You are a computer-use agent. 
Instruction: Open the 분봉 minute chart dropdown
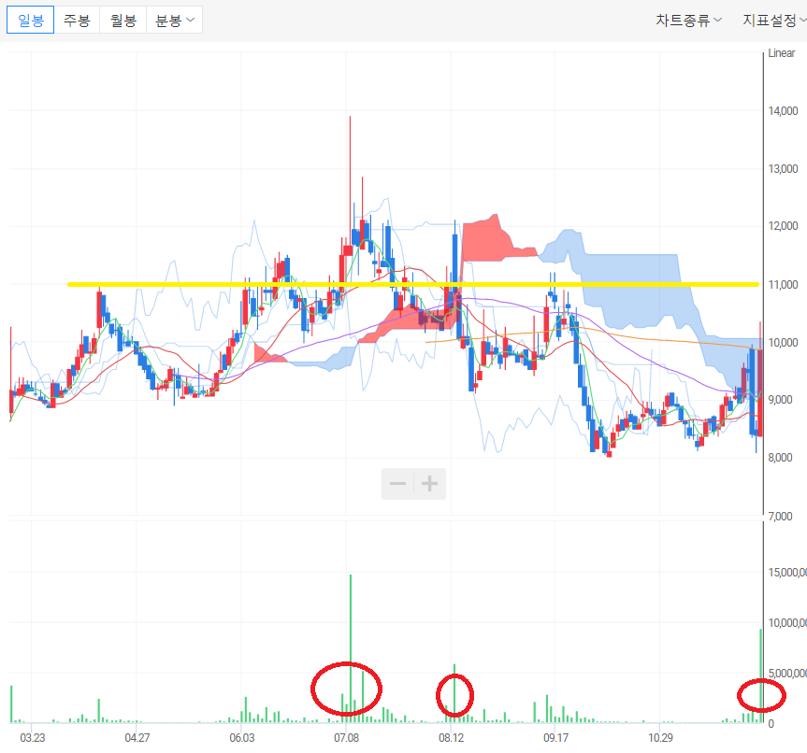(x=175, y=20)
